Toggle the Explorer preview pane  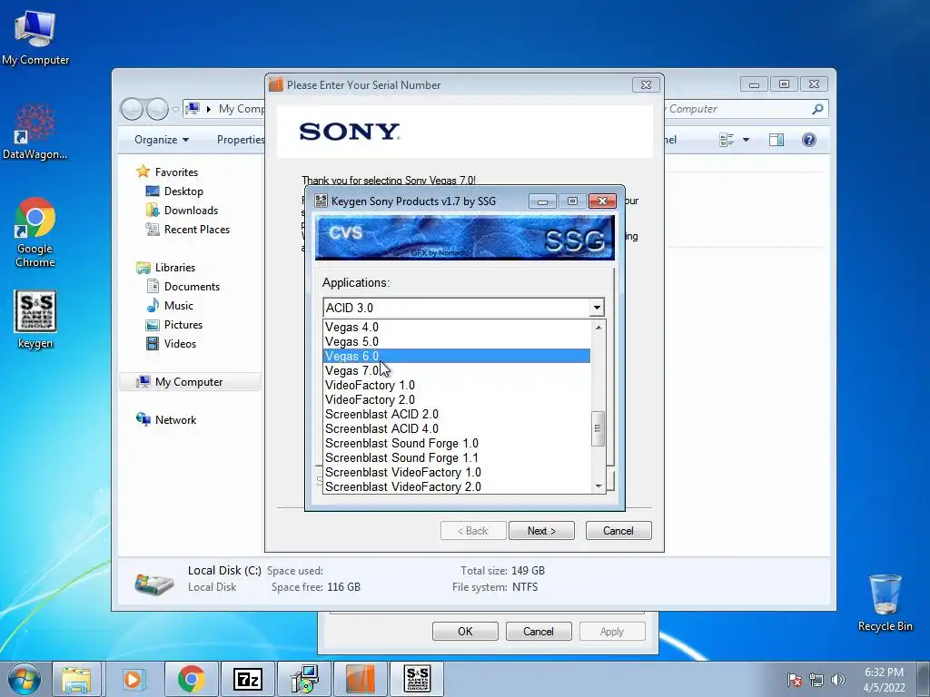[776, 140]
